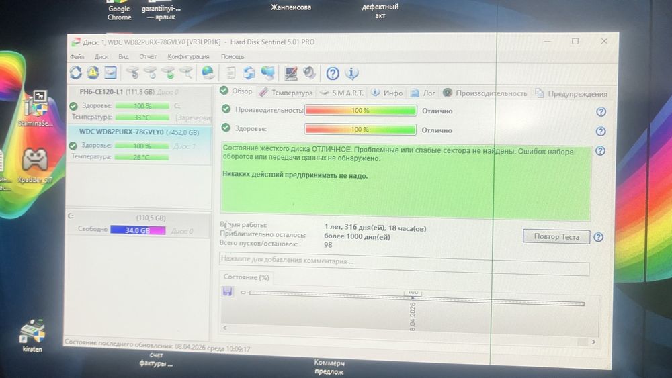This screenshot has height=378, width=672.
Task: Click help icon next to Повтор Теста button
Action: pos(599,237)
